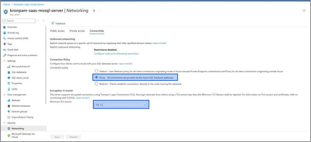The image size is (311, 142).
Task: Click the Diagnose and solve problems icon
Action: 5,55
